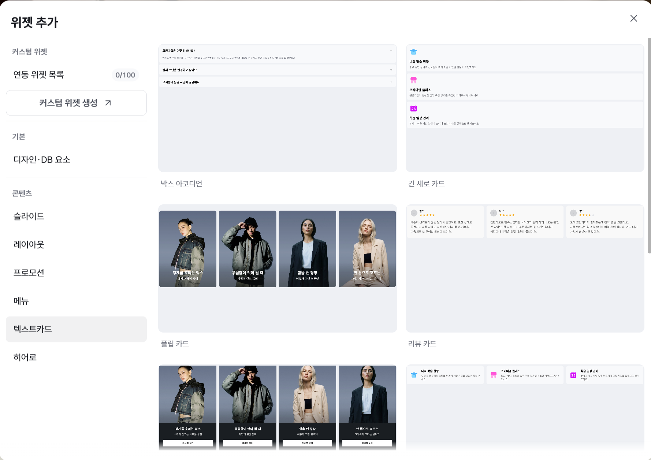Add the 리뷰 카드 widget preview

pos(525,268)
